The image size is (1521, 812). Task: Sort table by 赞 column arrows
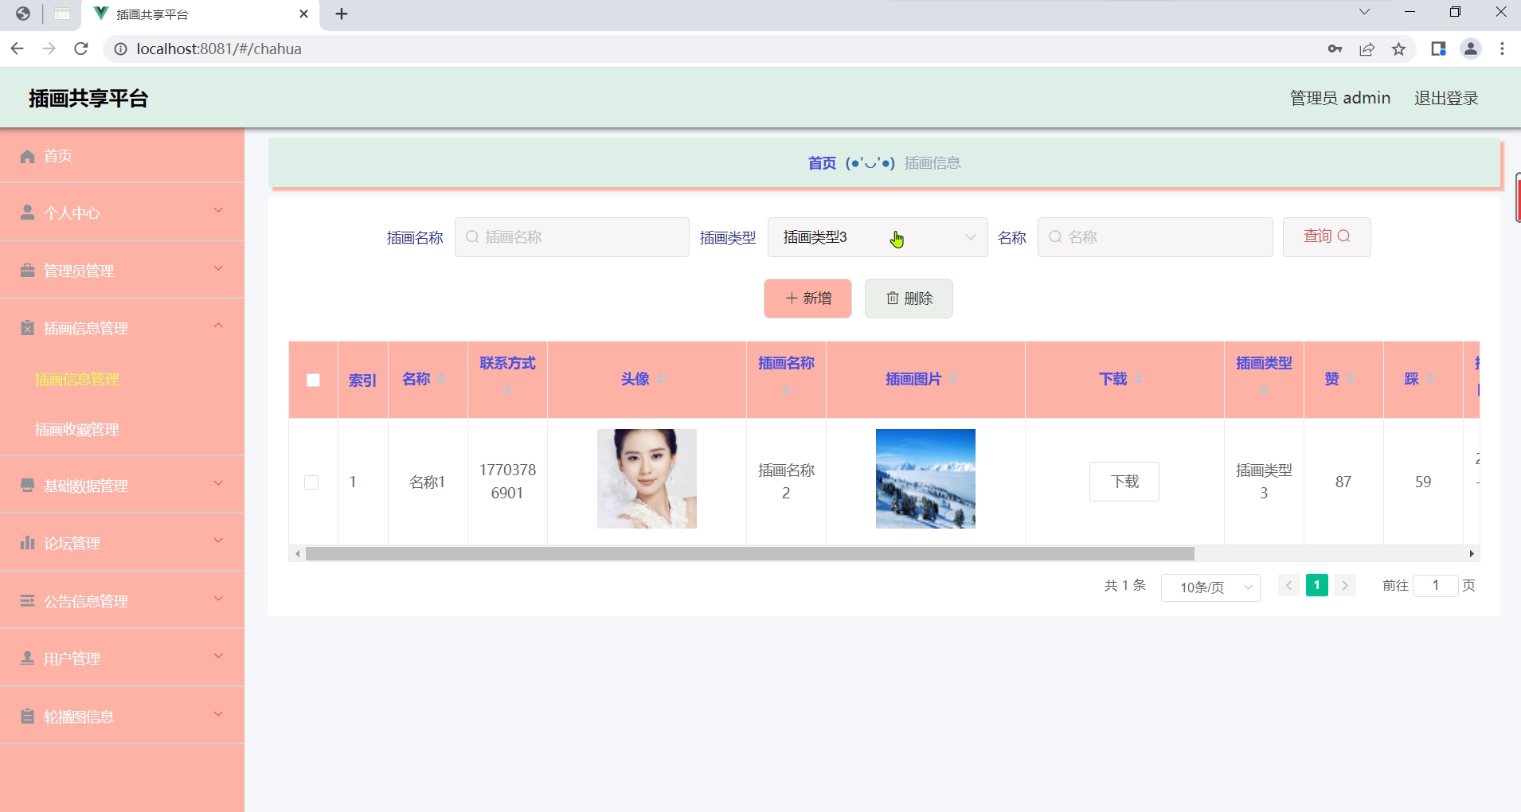[x=1350, y=379]
